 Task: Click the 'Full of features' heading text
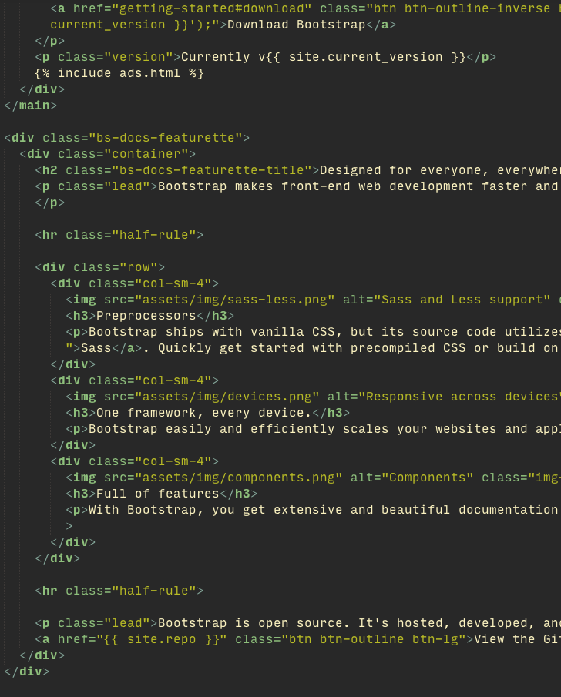(x=158, y=494)
